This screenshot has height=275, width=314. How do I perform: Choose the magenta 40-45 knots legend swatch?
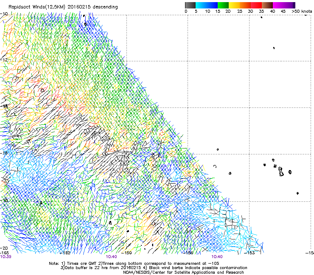click(x=278, y=5)
